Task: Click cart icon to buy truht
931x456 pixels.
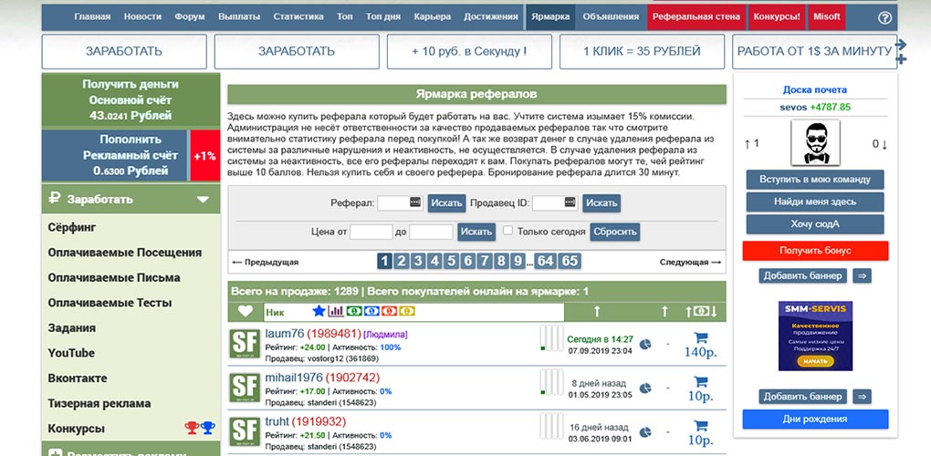Action: (x=701, y=425)
